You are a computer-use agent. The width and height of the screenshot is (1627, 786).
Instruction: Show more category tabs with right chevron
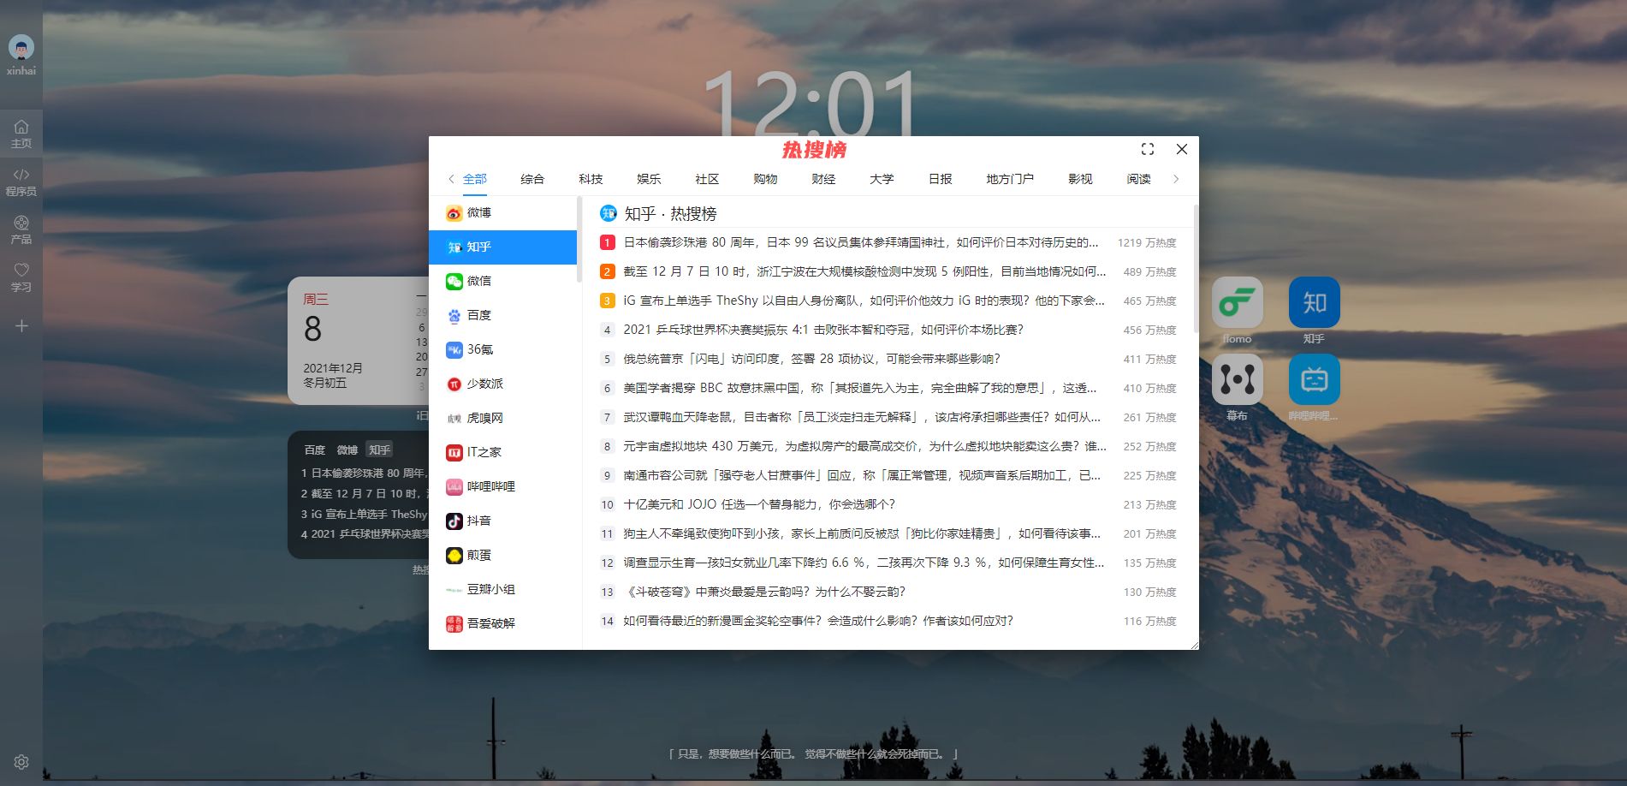(1176, 179)
